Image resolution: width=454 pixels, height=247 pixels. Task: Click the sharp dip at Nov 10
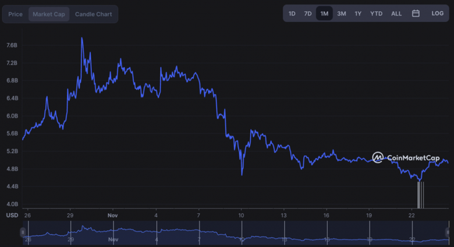242,174
